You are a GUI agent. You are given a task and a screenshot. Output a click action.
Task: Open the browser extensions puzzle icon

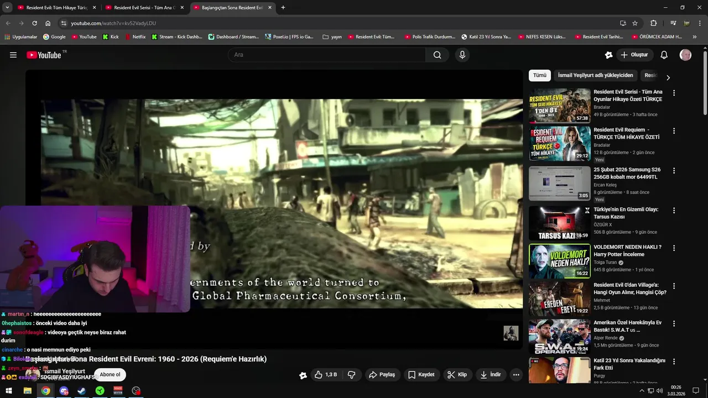[x=654, y=23]
